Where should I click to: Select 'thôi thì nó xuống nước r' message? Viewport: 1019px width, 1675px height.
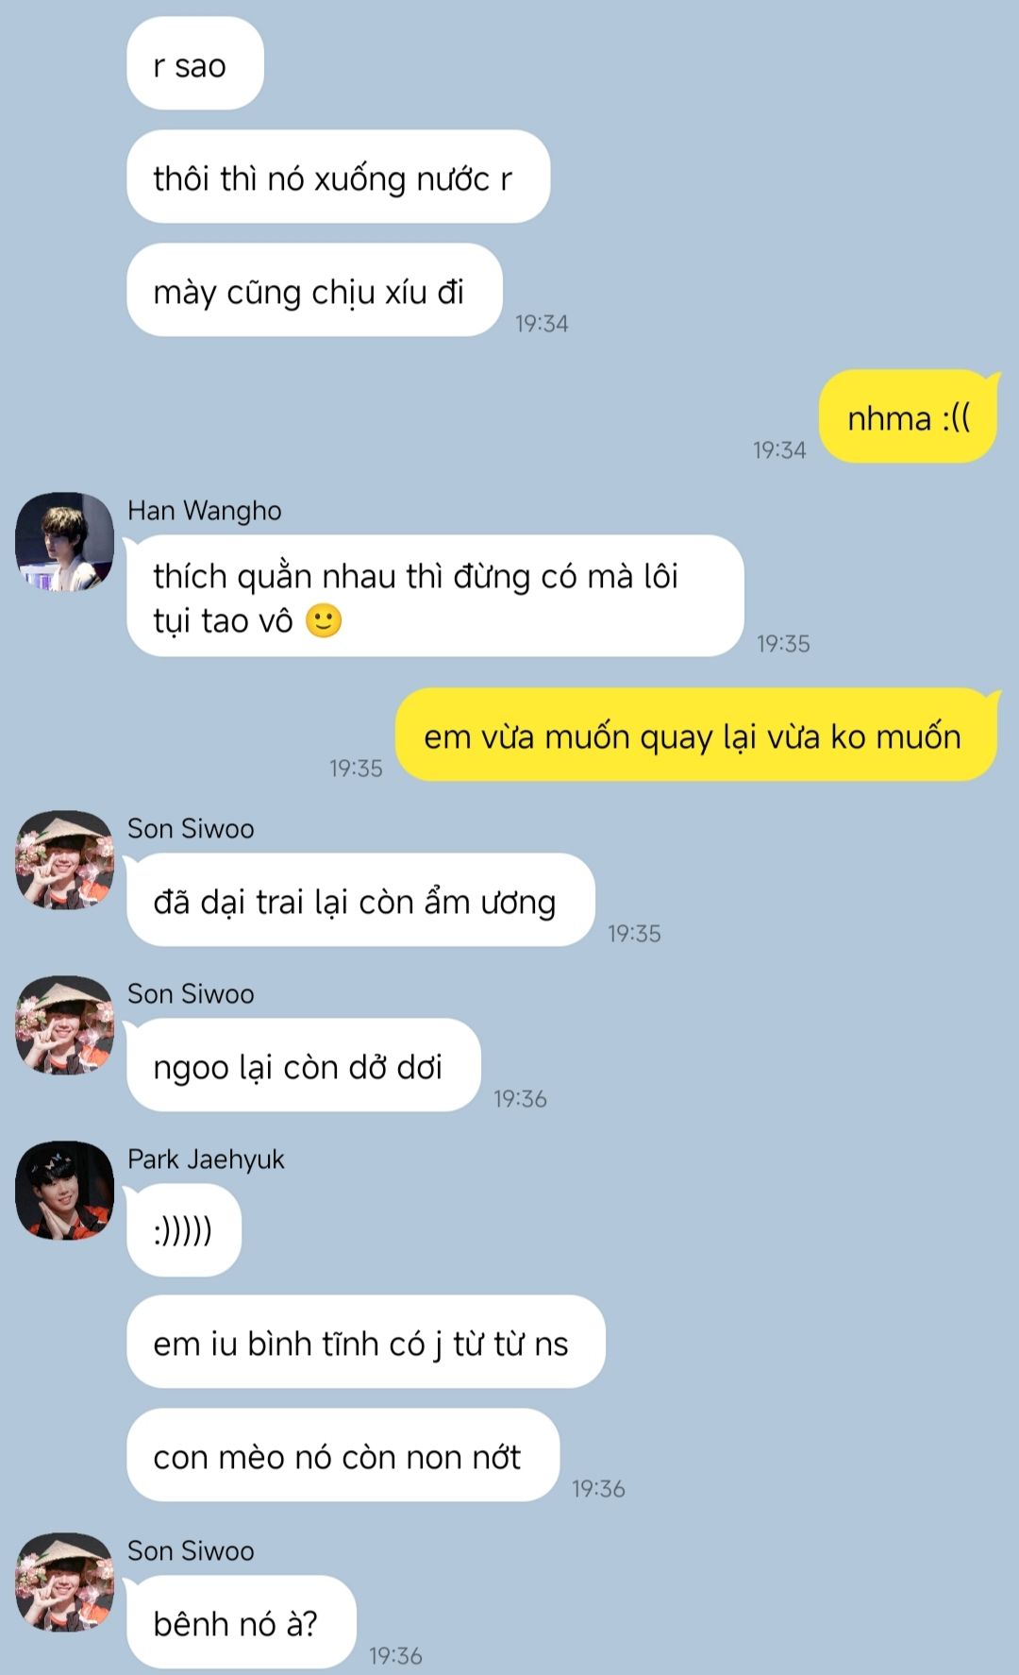click(338, 177)
